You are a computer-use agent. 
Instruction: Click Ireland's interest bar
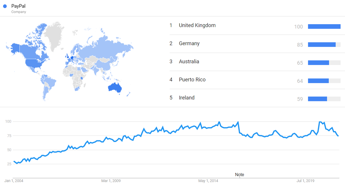coord(317,99)
